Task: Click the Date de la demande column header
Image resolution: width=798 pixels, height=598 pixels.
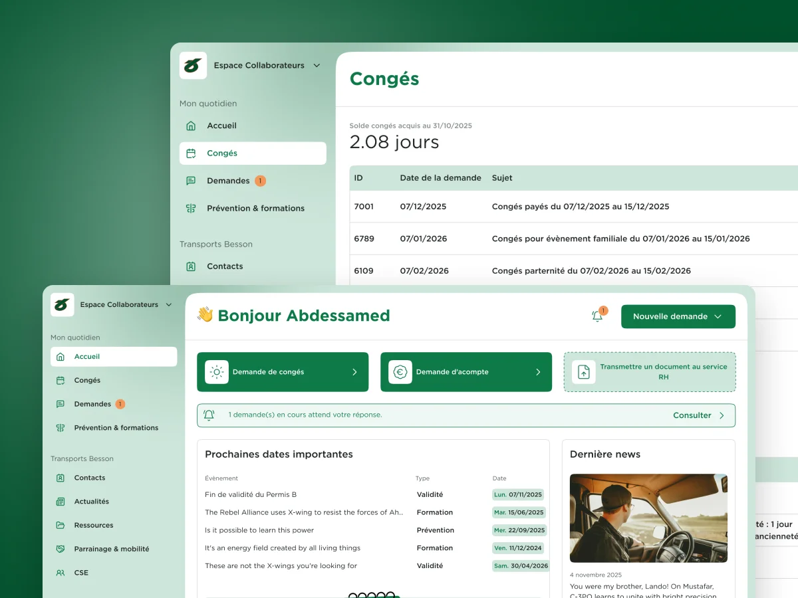Action: coord(440,178)
